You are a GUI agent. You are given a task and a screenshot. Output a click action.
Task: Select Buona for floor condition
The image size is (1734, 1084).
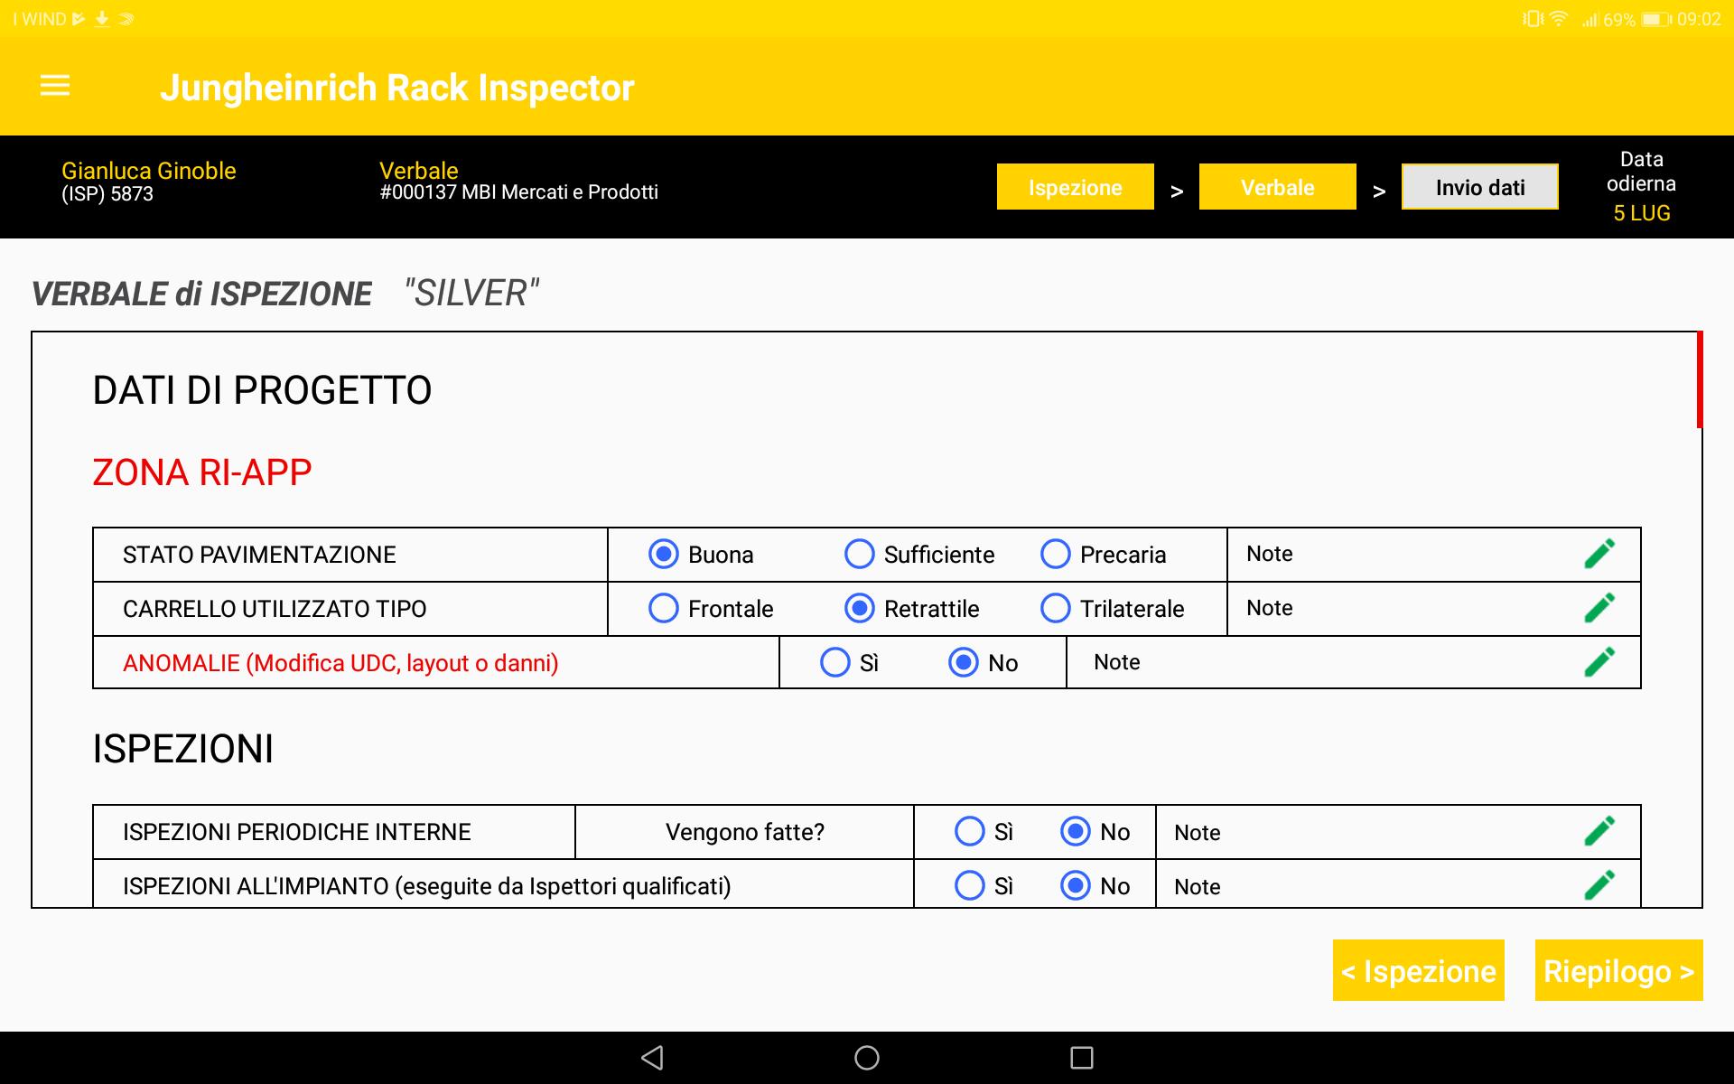coord(664,554)
